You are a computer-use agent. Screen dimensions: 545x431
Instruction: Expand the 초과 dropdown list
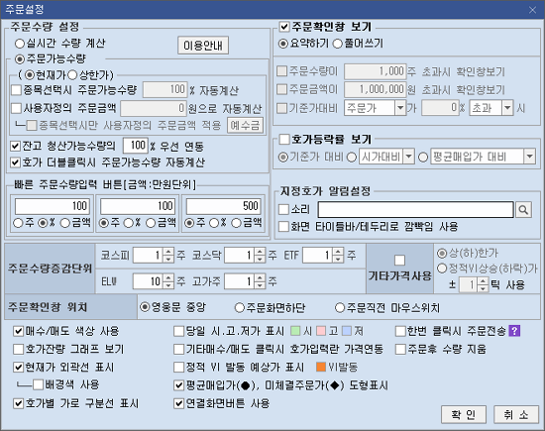(x=507, y=108)
